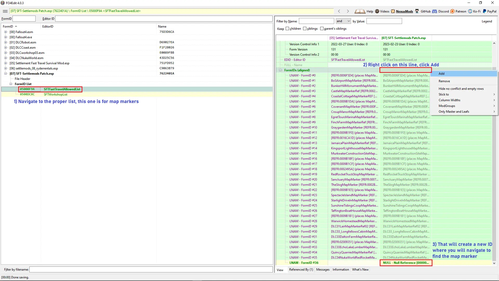
Task: Focus the Filter by filename field
Action: click(x=151, y=270)
